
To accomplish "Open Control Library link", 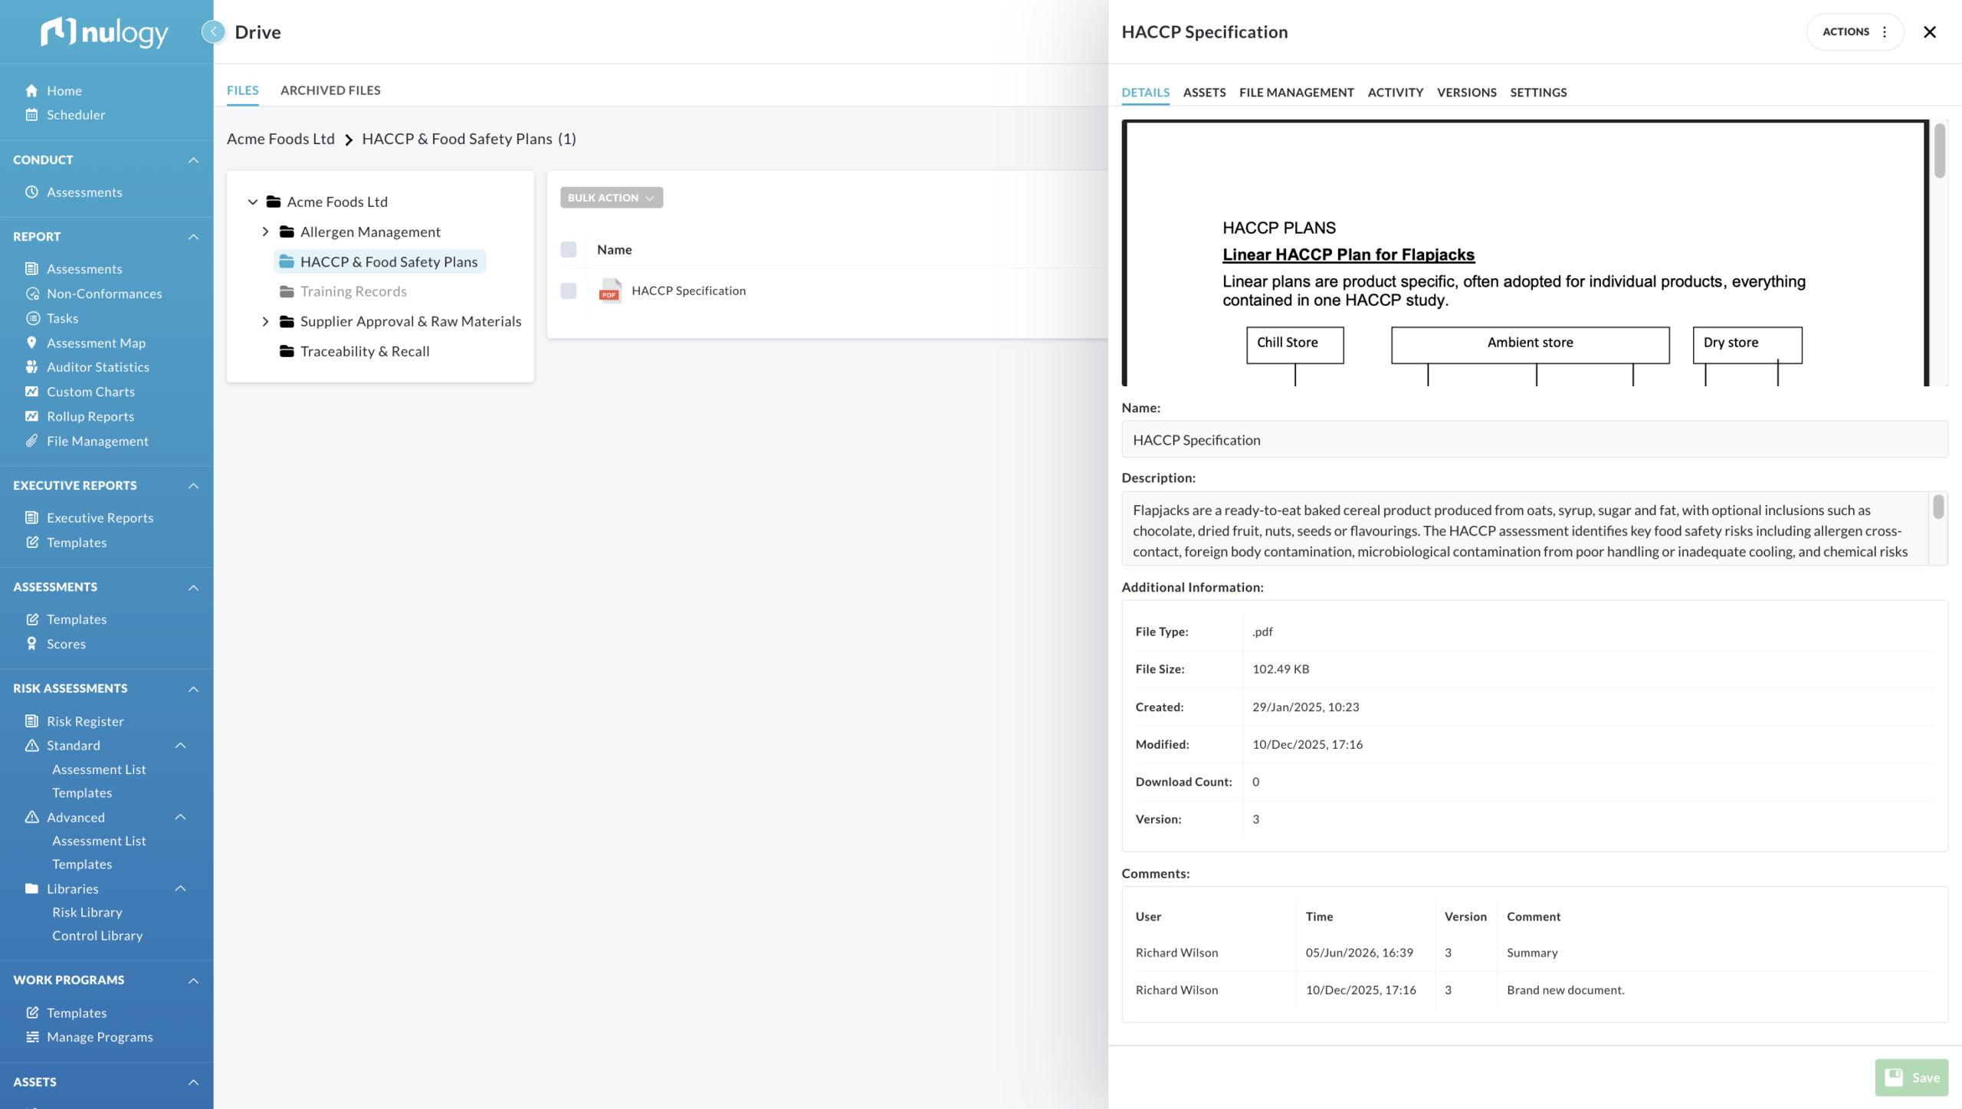I will point(97,936).
